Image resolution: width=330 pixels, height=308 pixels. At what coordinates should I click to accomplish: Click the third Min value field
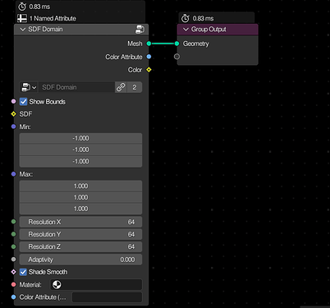(80, 161)
